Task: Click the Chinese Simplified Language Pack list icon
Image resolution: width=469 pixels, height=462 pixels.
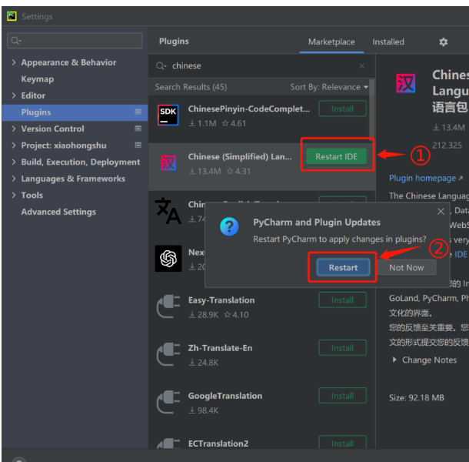Action: 168,163
